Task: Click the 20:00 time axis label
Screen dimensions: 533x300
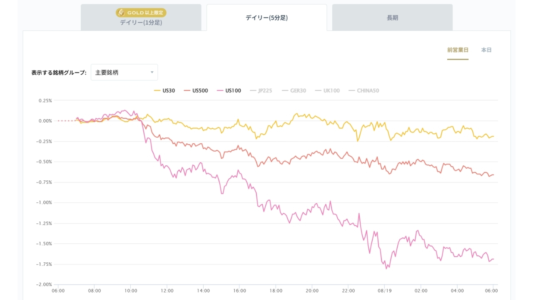Action: [312, 290]
